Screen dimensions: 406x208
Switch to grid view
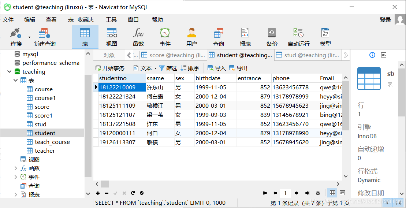pyautogui.click(x=332, y=193)
